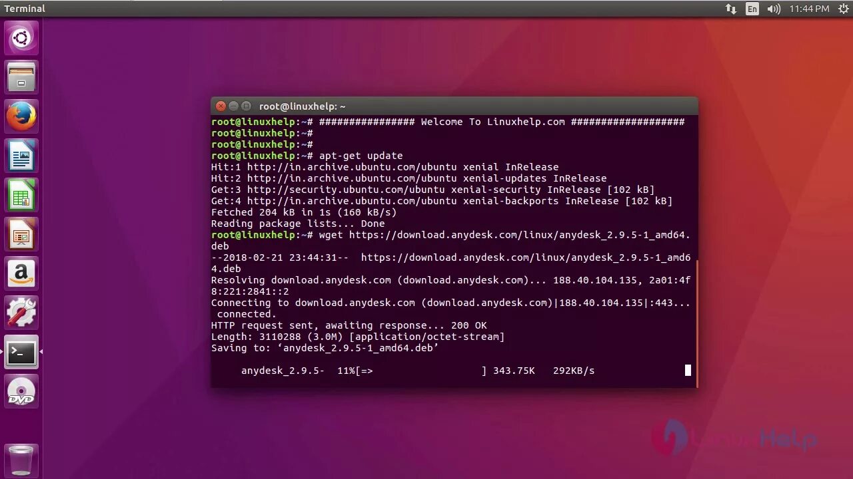The width and height of the screenshot is (853, 479).
Task: Click the terminal title root@linuxhelp: ~
Action: pyautogui.click(x=303, y=106)
